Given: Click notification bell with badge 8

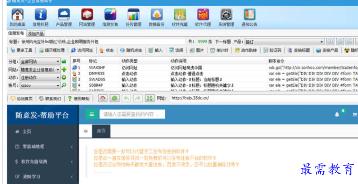Looking at the screenshot, I should click(337, 115).
